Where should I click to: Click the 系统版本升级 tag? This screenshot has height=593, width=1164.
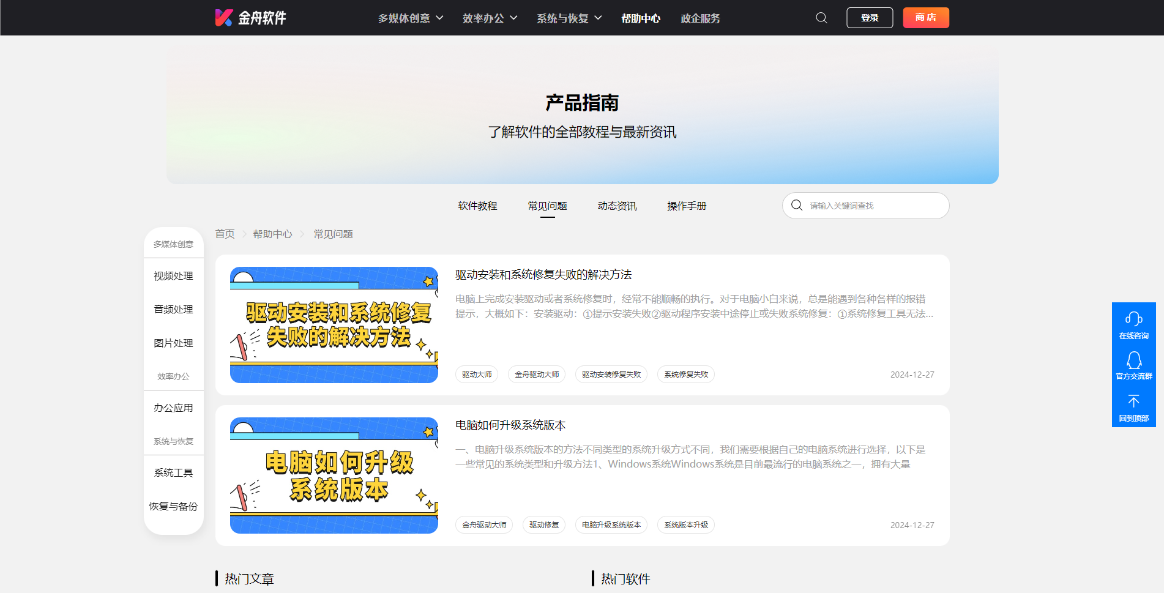[686, 525]
